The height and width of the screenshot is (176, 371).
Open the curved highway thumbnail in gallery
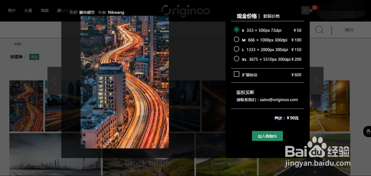(x=26, y=106)
